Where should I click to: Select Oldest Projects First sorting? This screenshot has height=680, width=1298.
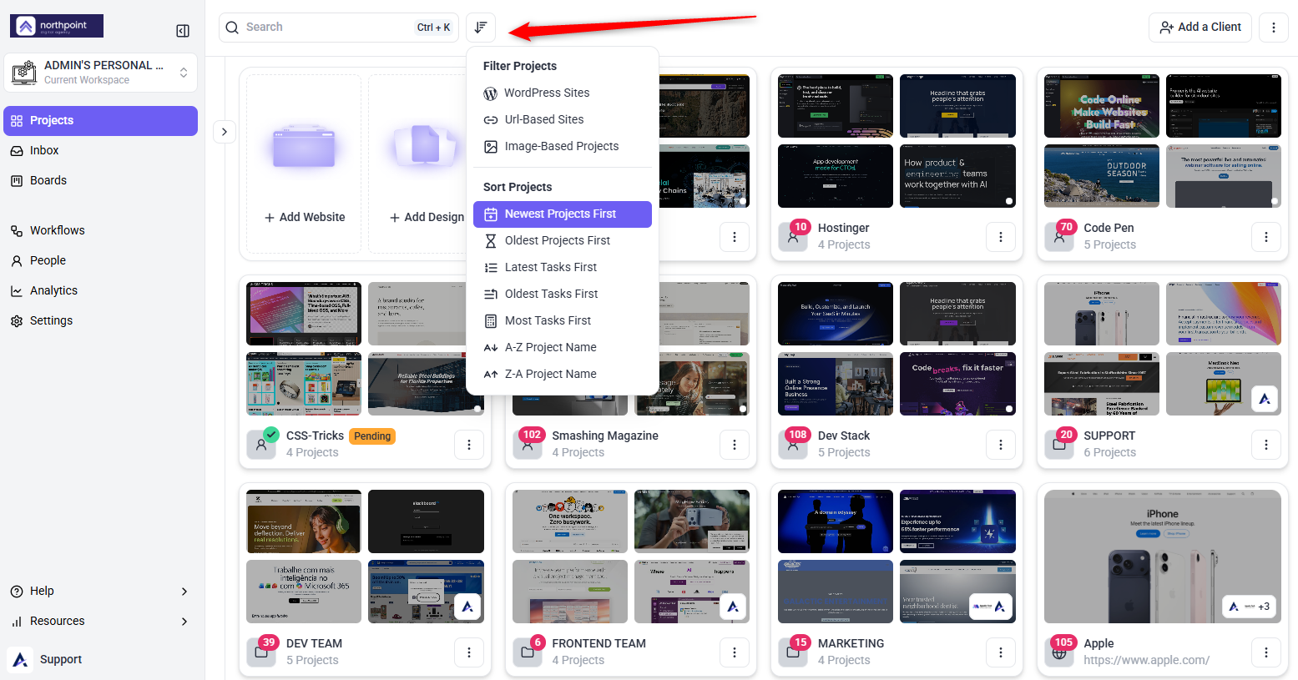tap(563, 241)
